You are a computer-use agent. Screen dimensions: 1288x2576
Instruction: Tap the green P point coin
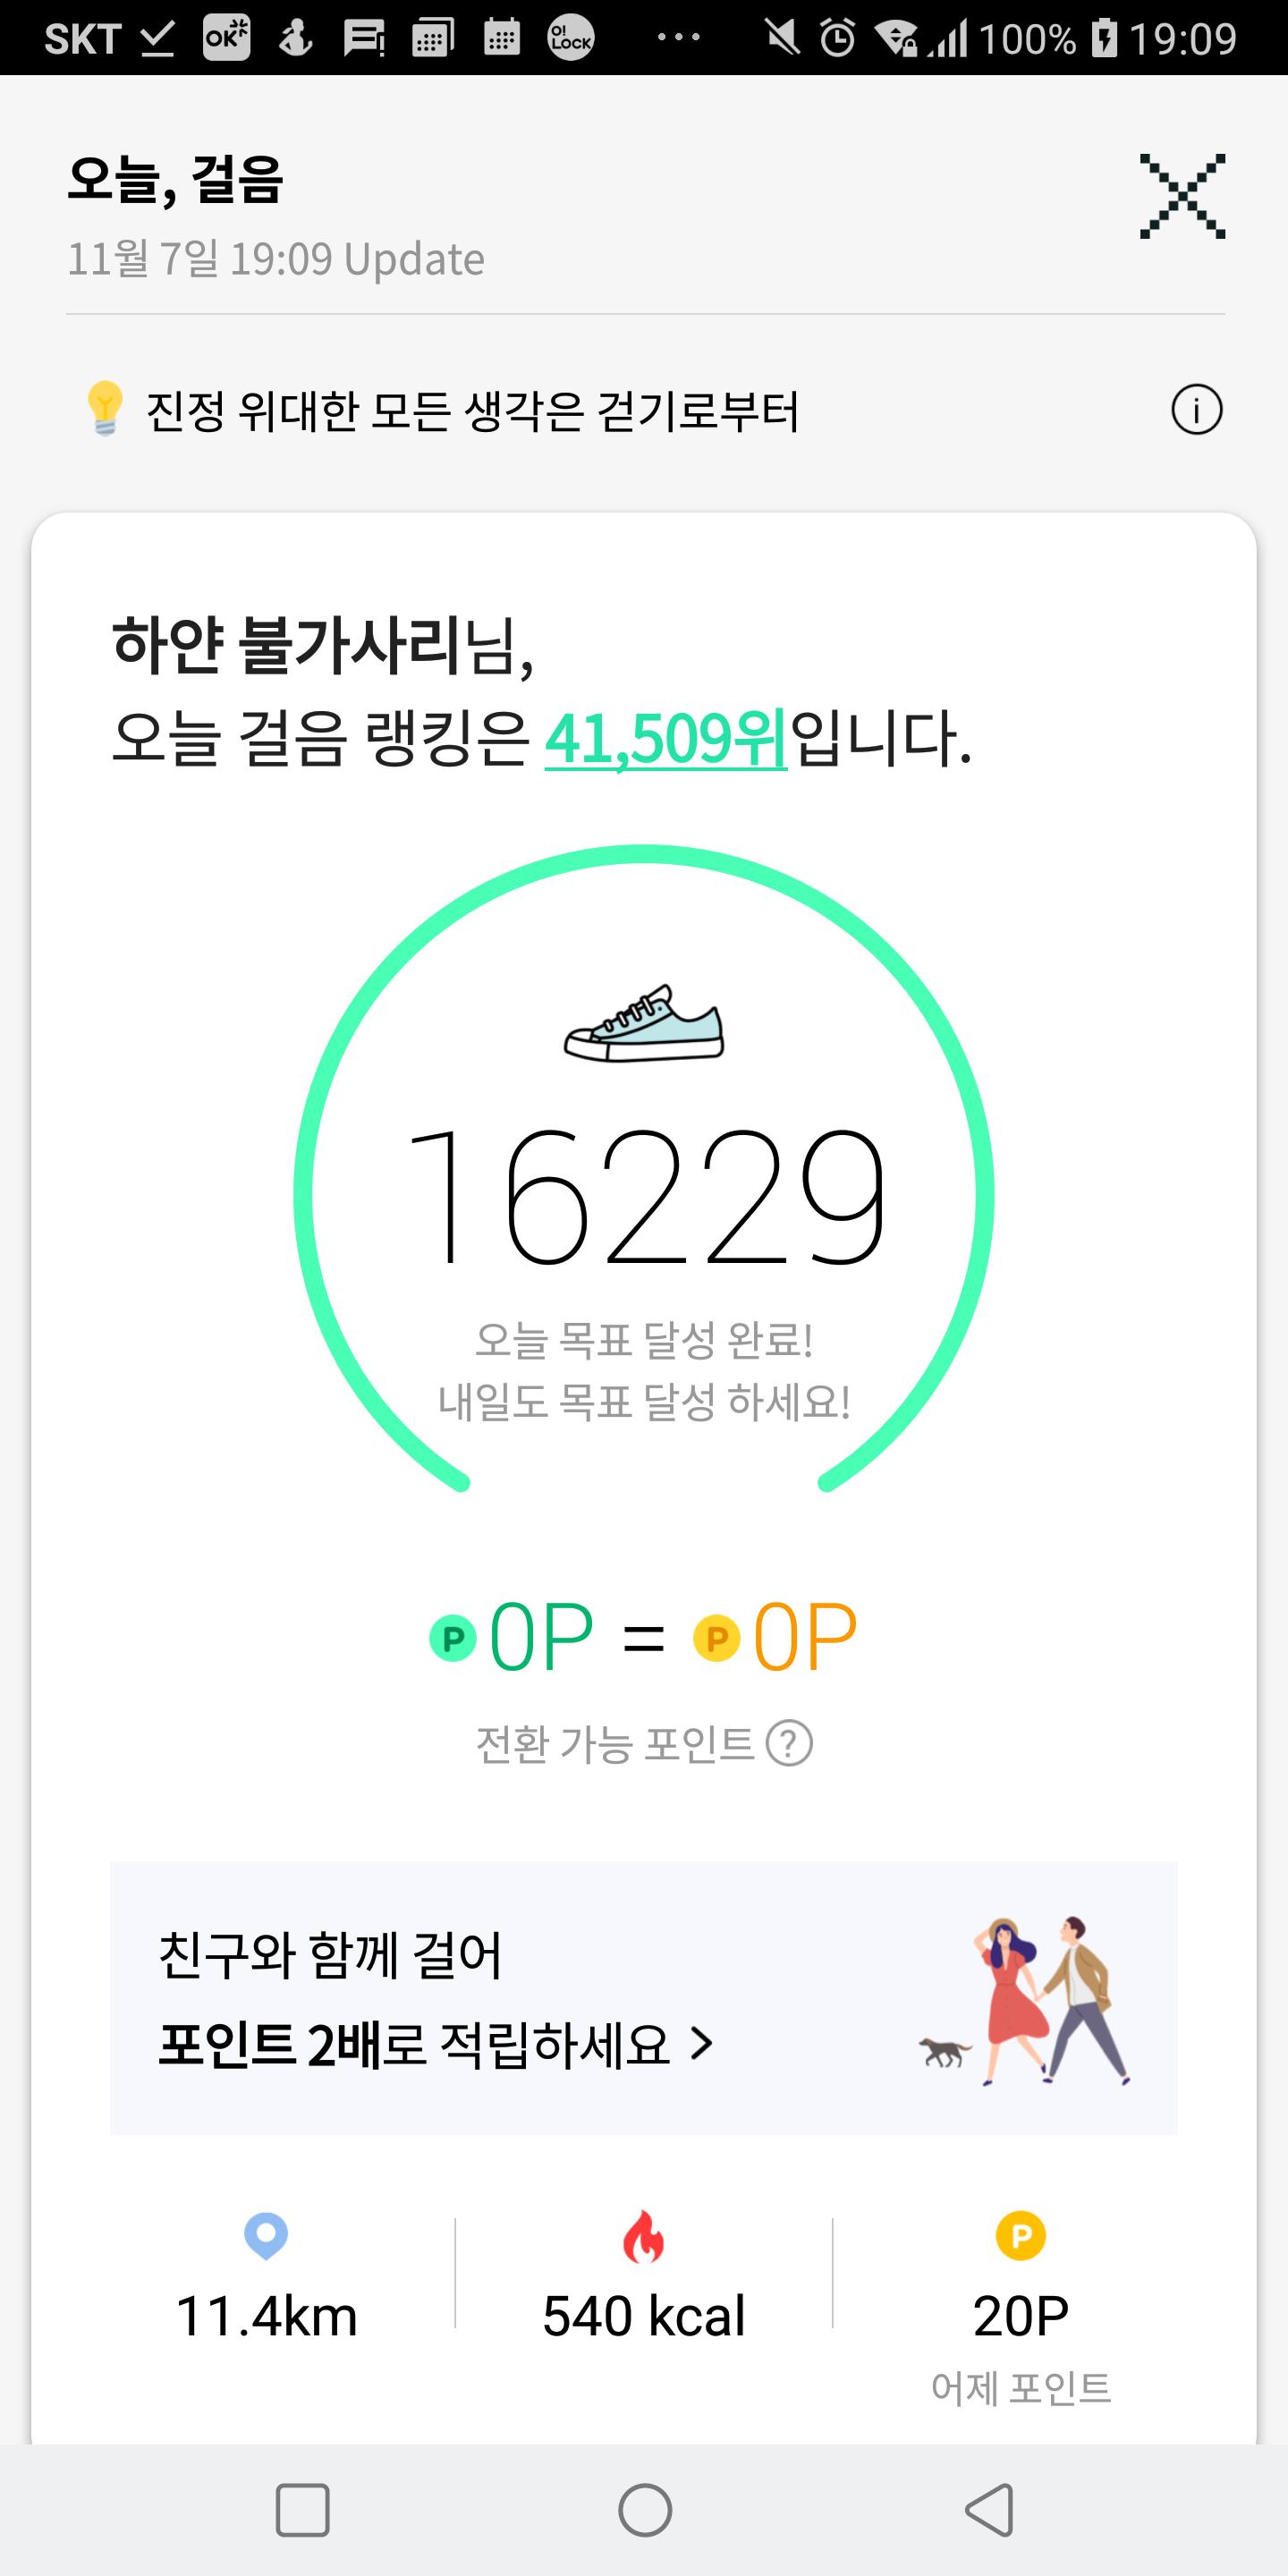[x=453, y=1638]
